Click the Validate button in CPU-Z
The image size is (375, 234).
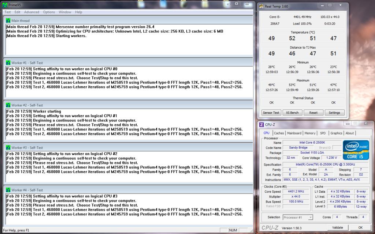pyautogui.click(x=338, y=227)
